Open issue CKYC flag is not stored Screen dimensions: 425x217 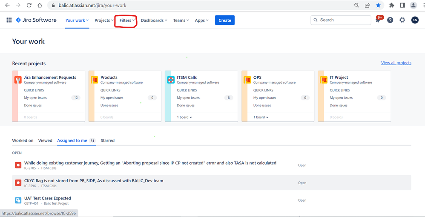pyautogui.click(x=94, y=181)
